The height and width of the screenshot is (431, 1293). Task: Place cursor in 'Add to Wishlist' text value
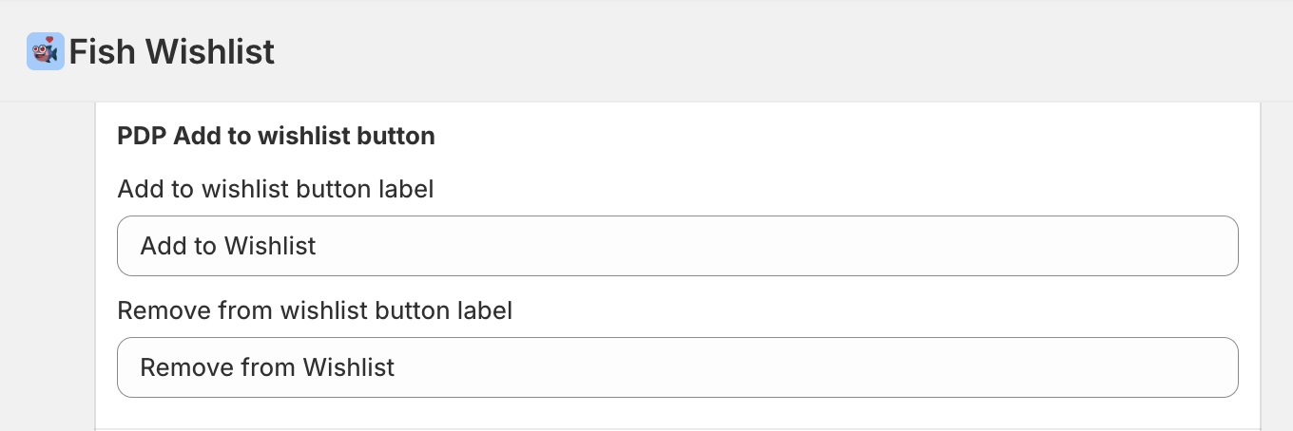point(228,246)
